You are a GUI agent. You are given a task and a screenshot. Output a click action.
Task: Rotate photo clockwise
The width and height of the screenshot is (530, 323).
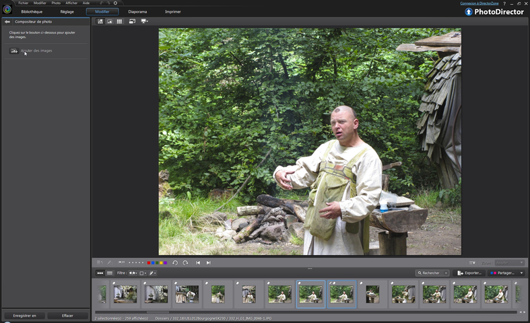pos(185,262)
